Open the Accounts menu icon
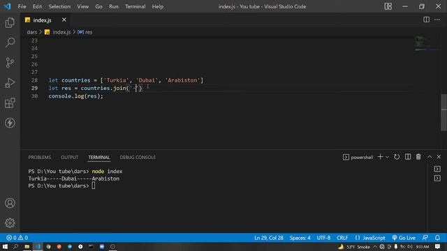The height and width of the screenshot is (251, 447). point(10,203)
